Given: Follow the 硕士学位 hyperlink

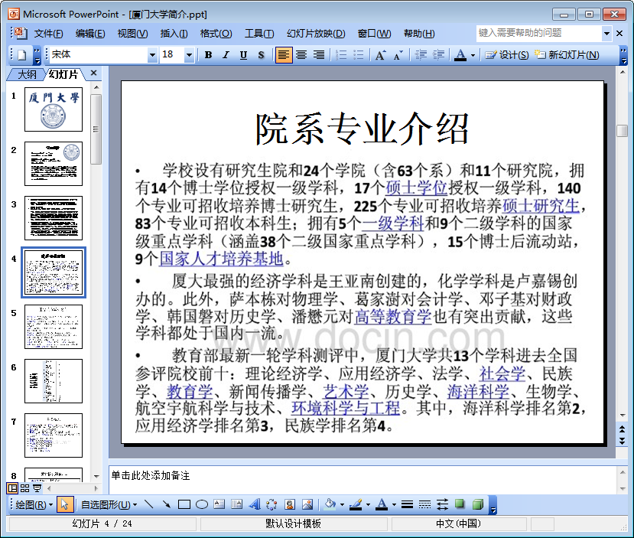Looking at the screenshot, I should click(417, 188).
